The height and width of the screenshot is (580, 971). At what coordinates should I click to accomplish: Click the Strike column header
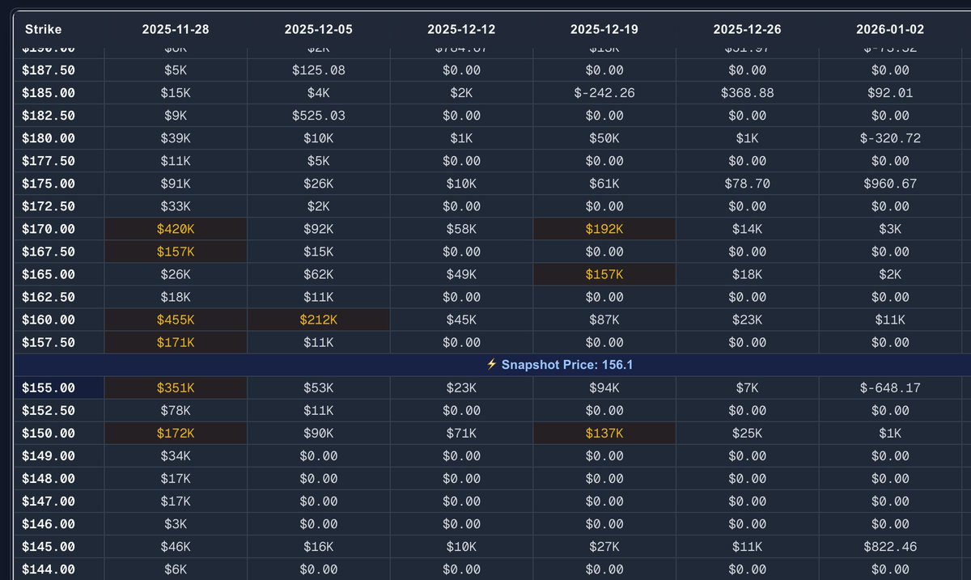coord(43,29)
